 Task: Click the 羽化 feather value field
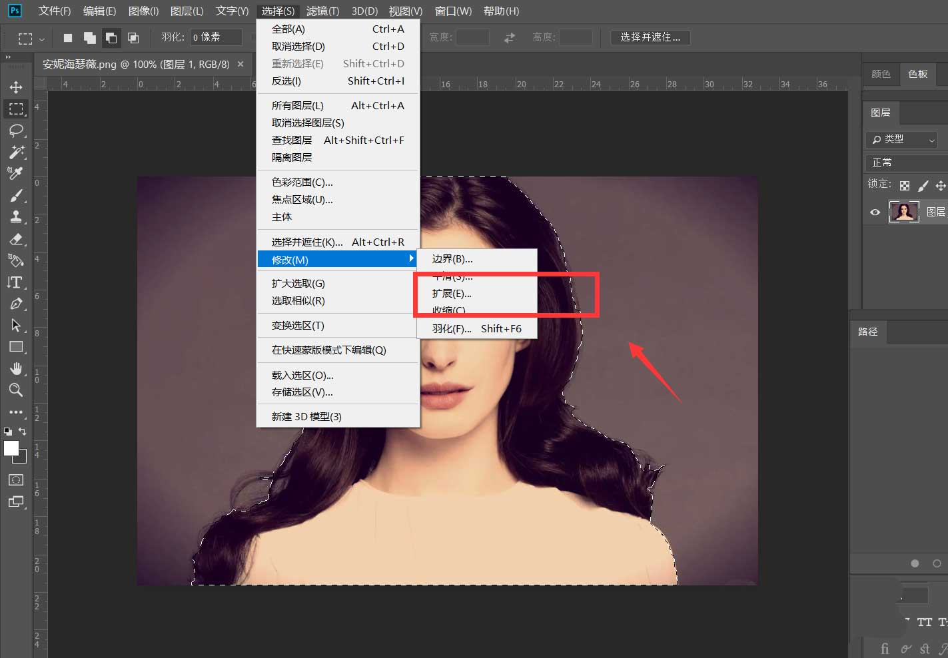(x=216, y=37)
